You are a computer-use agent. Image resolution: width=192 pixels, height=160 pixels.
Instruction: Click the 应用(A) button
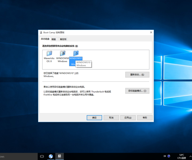128,118
